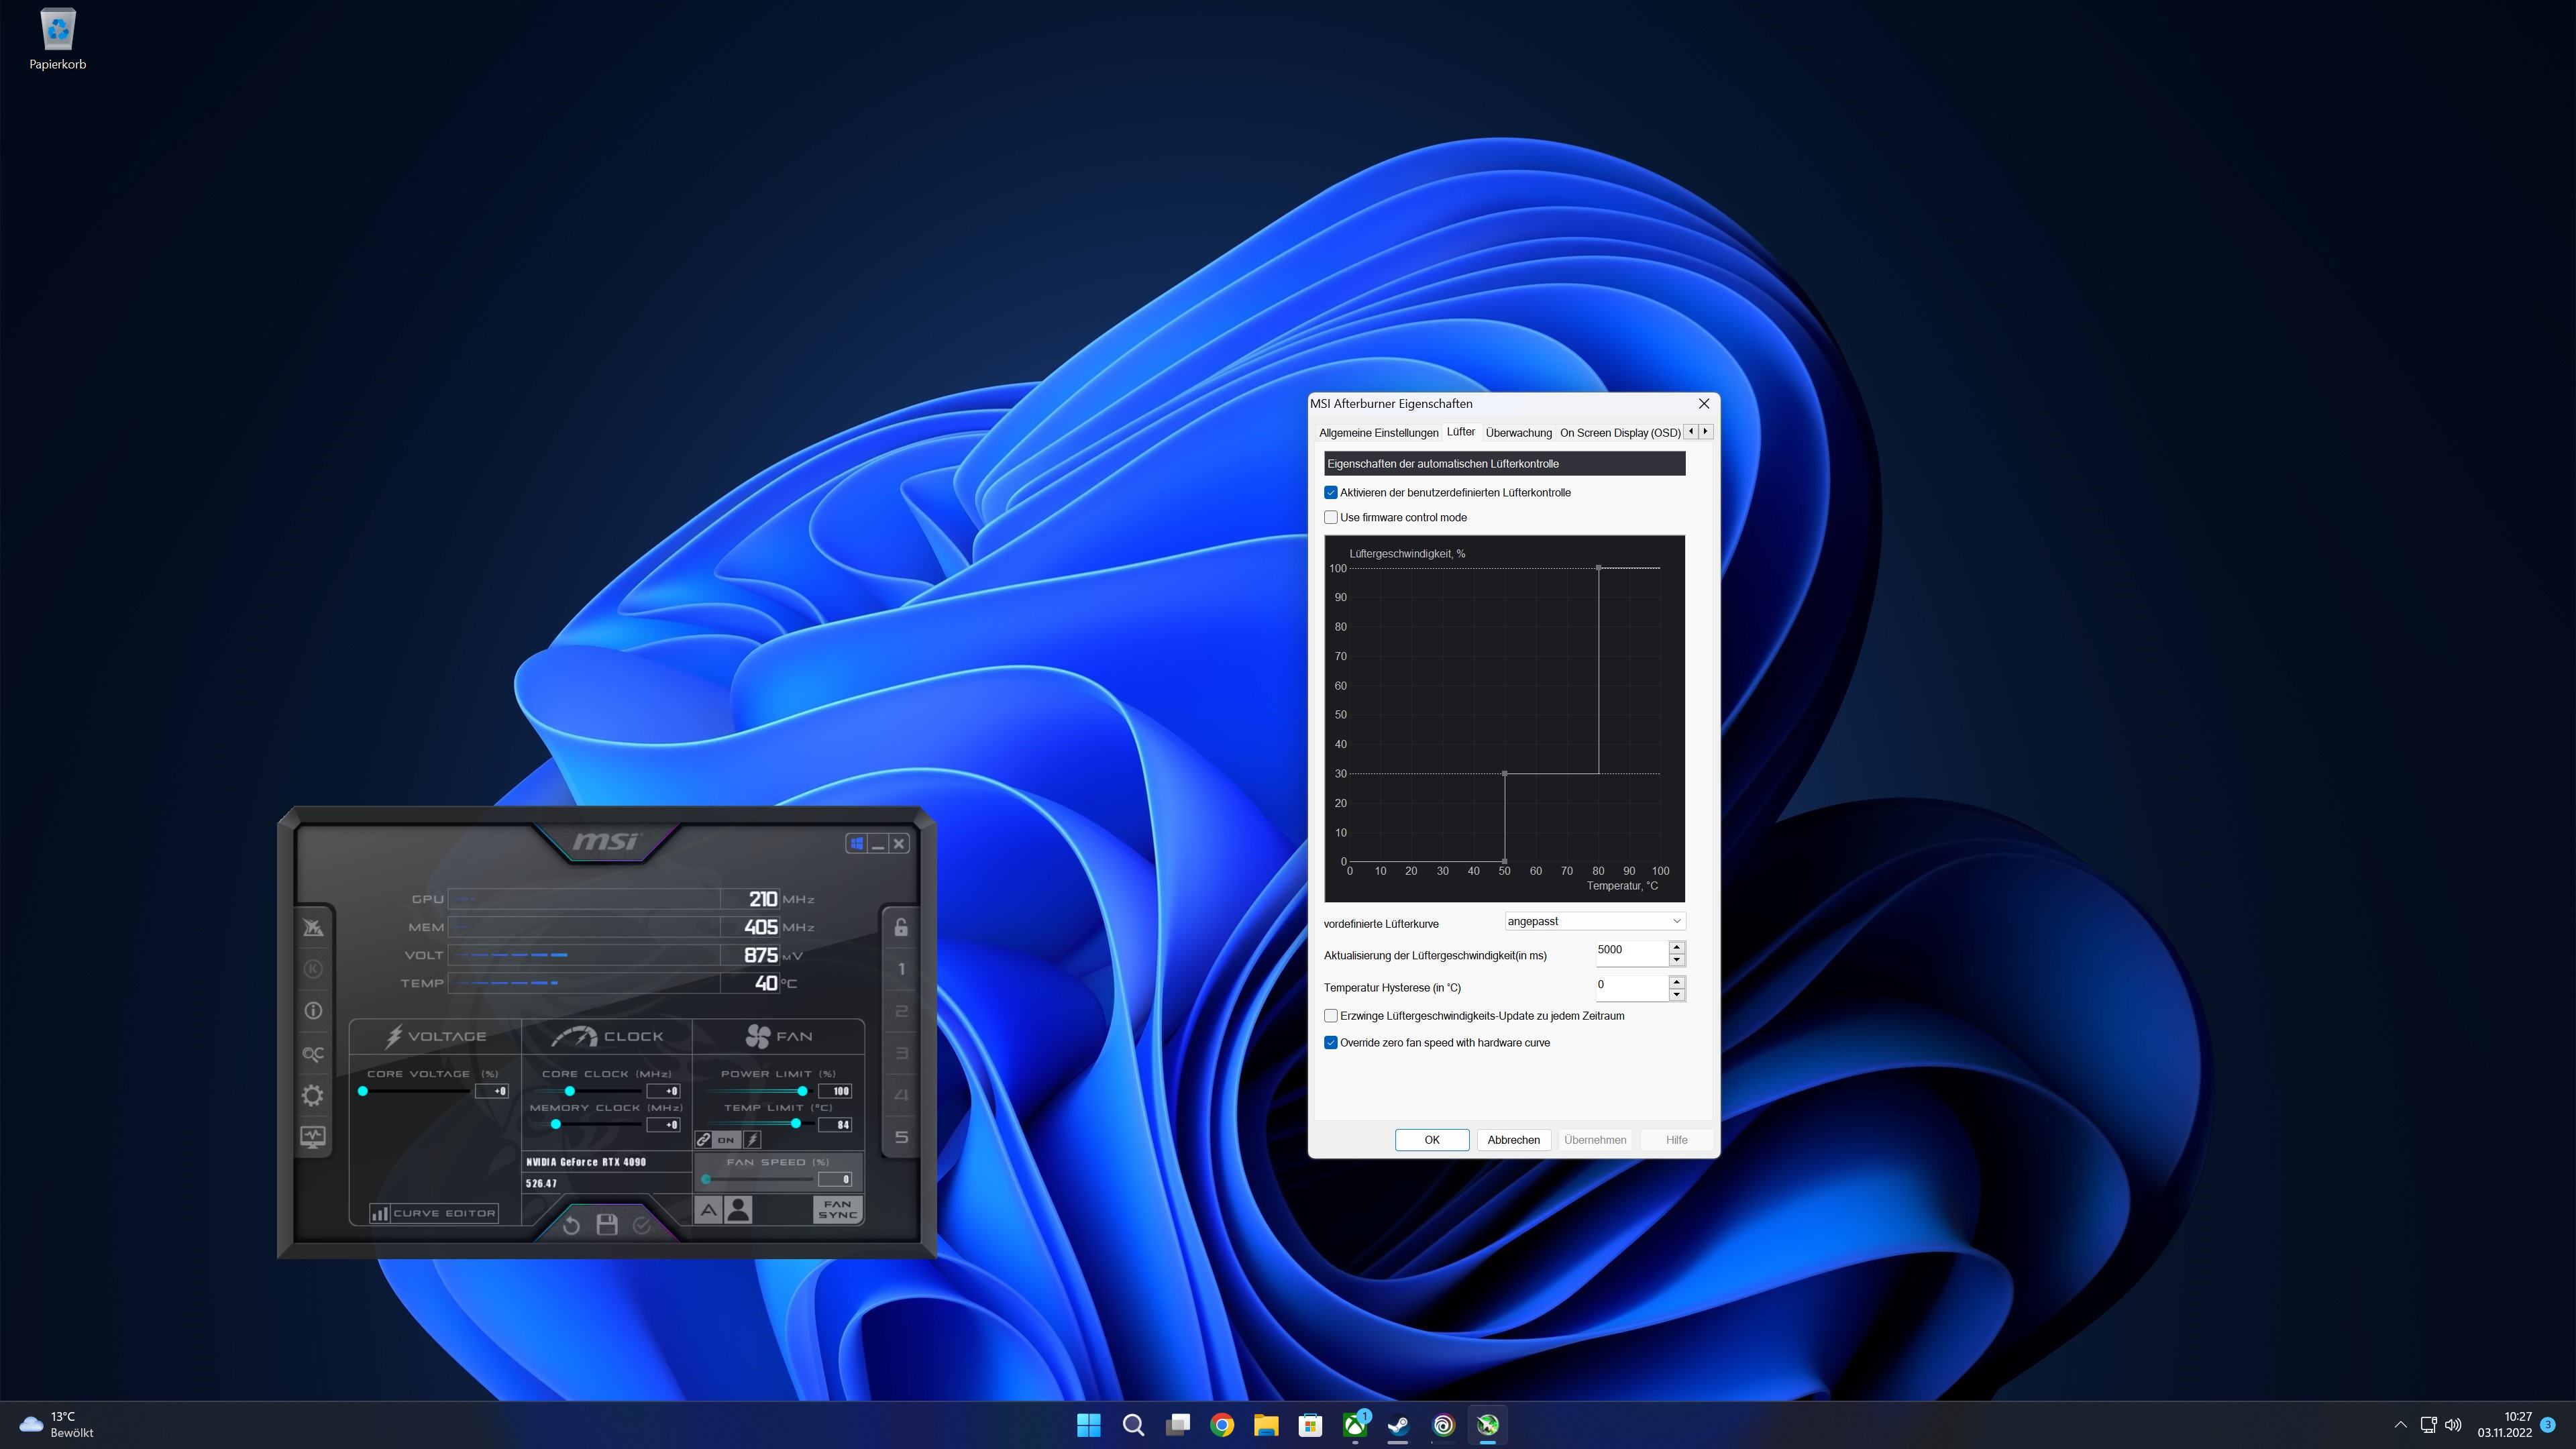This screenshot has height=1449, width=2576.
Task: Apply settings with the checkmark icon
Action: [x=642, y=1225]
